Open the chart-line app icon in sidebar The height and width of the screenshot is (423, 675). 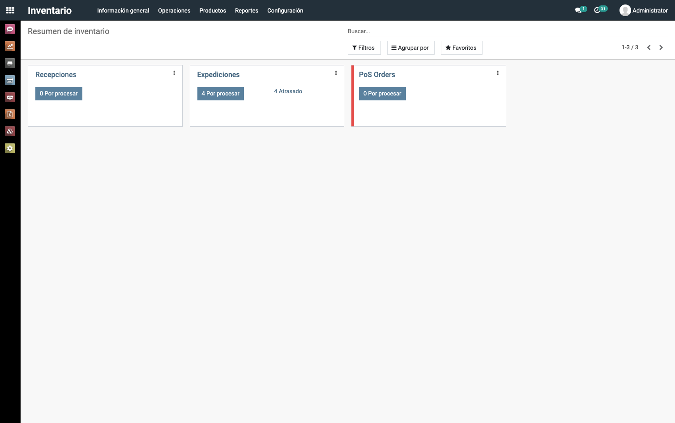point(10,46)
